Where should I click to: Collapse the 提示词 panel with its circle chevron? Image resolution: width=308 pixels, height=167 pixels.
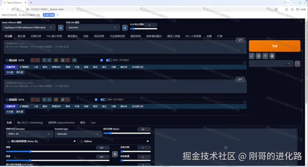click(7, 60)
